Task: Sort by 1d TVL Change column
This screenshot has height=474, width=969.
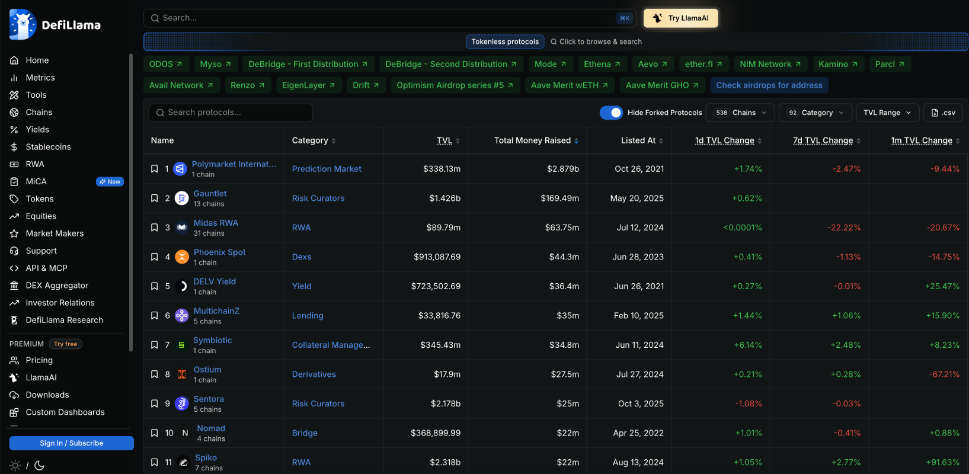Action: (728, 140)
